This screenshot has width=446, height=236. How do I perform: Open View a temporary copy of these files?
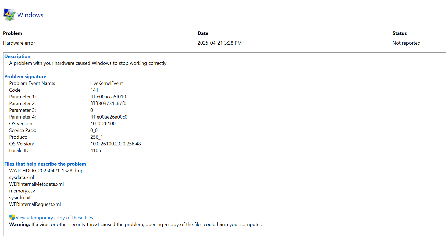tap(54, 218)
